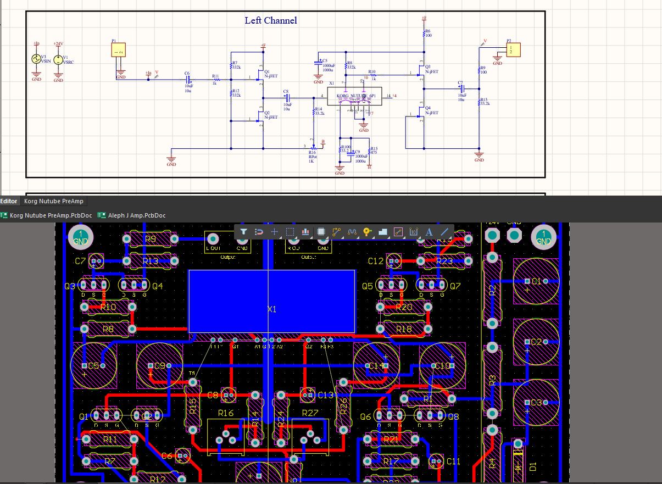Select resistor R2 on the PCB

(x=492, y=289)
